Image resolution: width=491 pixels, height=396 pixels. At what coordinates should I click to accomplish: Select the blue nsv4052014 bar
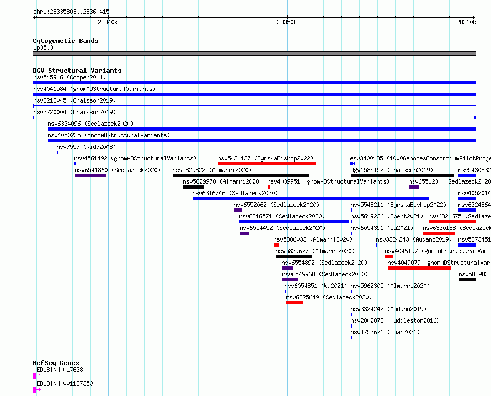[x=467, y=199]
